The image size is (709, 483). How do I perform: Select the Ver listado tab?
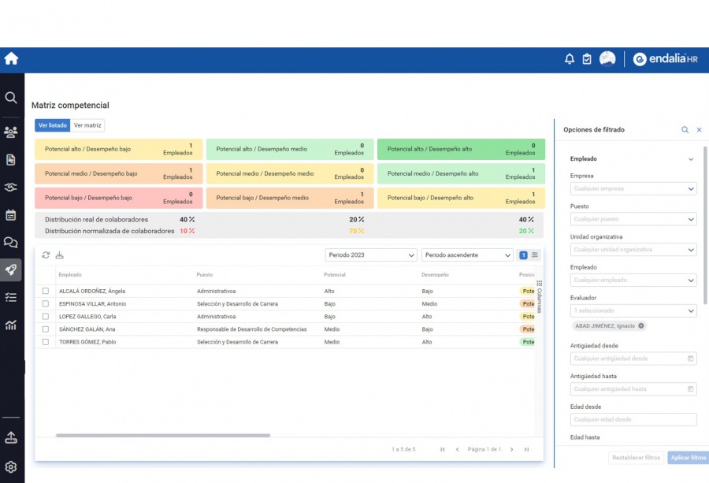click(x=53, y=125)
